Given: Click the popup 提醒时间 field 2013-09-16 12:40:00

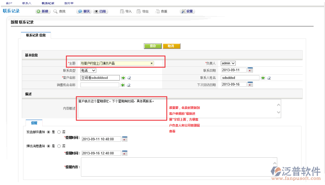Looking at the screenshot, I should (101, 153).
